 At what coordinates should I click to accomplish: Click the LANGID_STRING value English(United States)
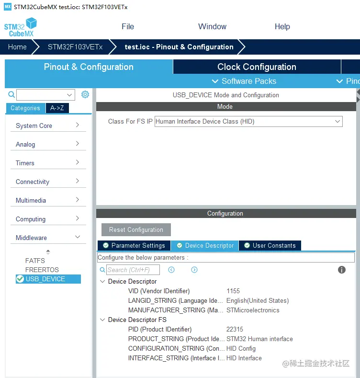(x=258, y=300)
